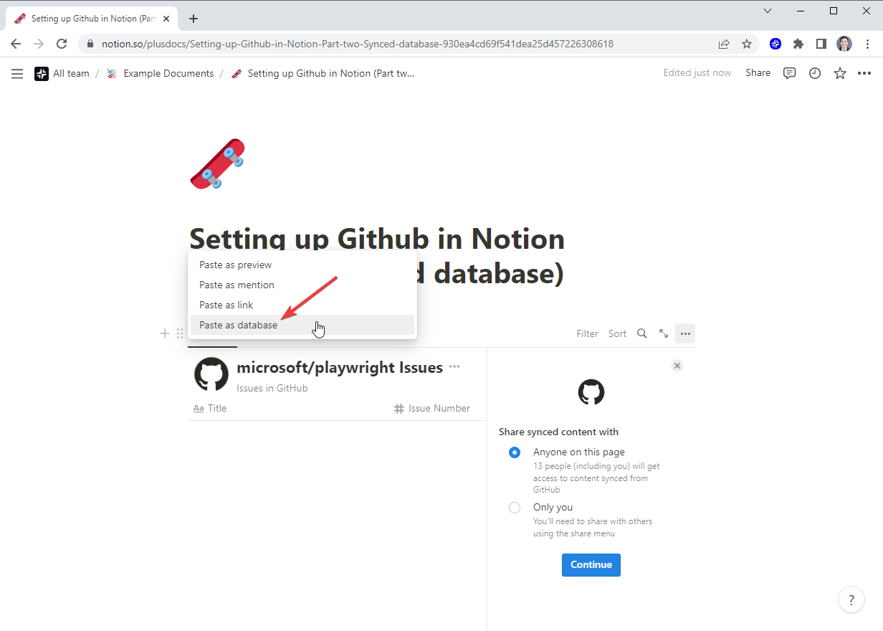
Task: View site information via lock icon
Action: 90,44
